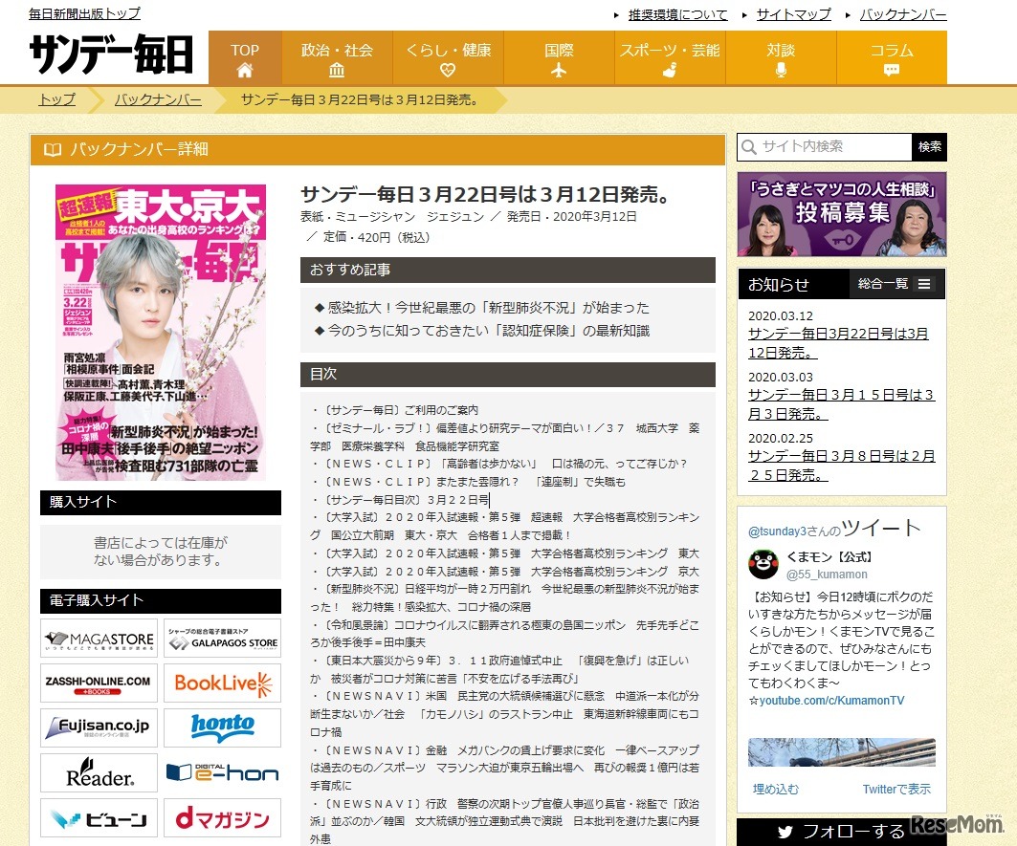Open 総合一覧 in the お知らせ header

coord(882,284)
